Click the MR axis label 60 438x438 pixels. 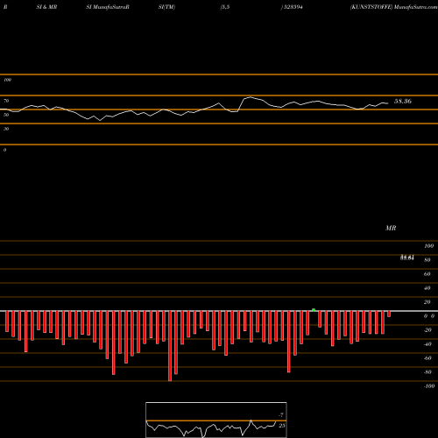pyautogui.click(x=427, y=274)
